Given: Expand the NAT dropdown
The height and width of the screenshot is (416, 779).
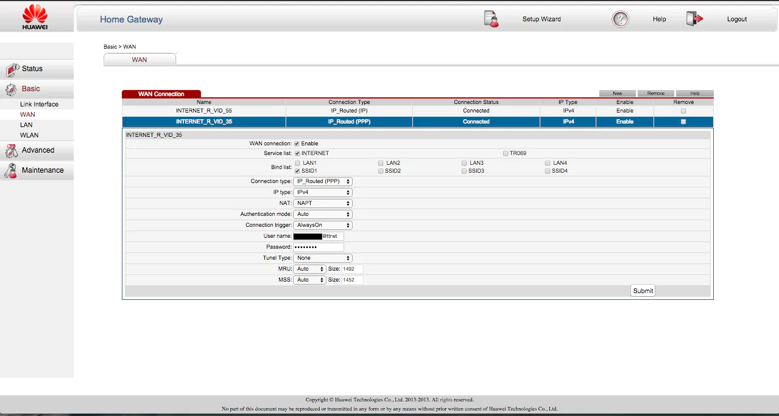Looking at the screenshot, I should pos(323,203).
